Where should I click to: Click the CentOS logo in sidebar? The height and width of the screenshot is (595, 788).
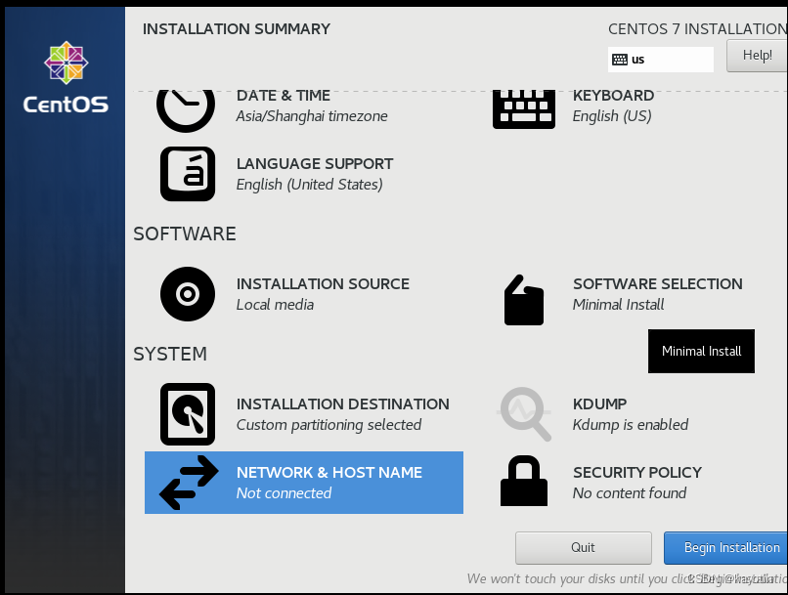(66, 77)
